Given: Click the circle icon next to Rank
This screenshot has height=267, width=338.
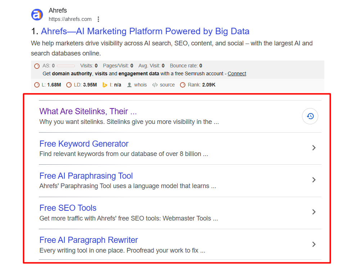Looking at the screenshot, I should [183, 85].
